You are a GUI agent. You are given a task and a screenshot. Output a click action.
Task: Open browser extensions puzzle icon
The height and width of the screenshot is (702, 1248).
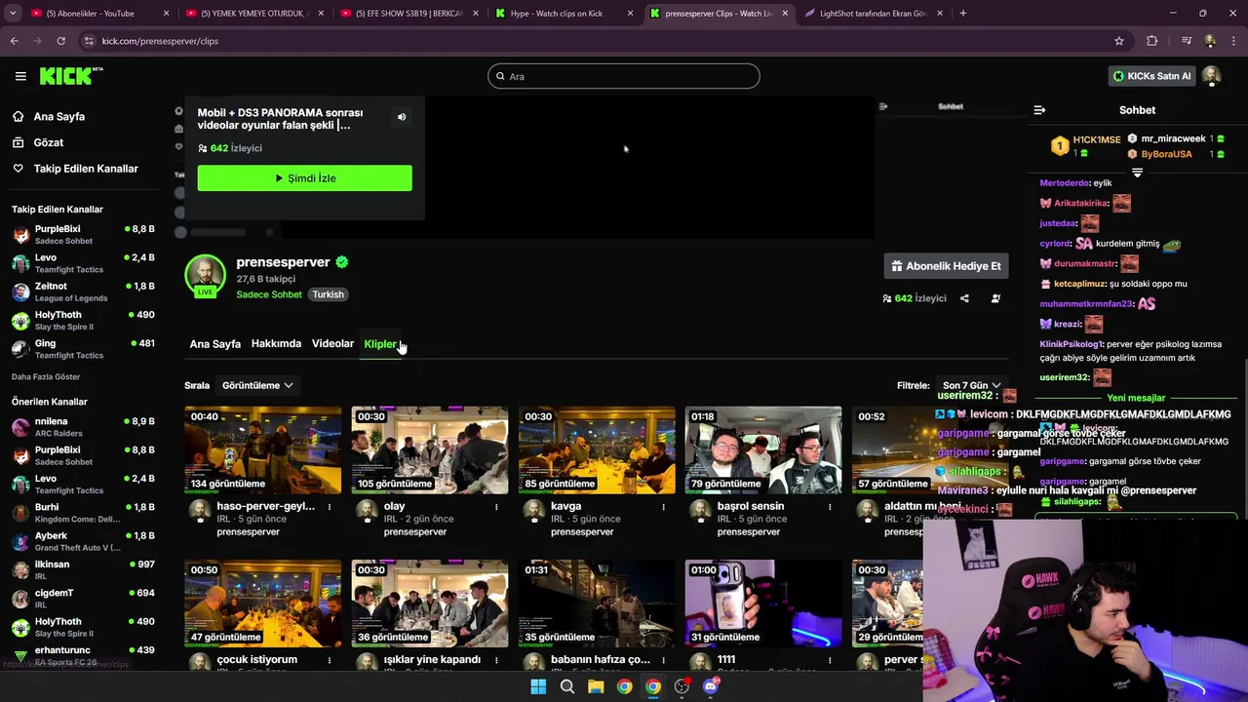[x=1152, y=41]
